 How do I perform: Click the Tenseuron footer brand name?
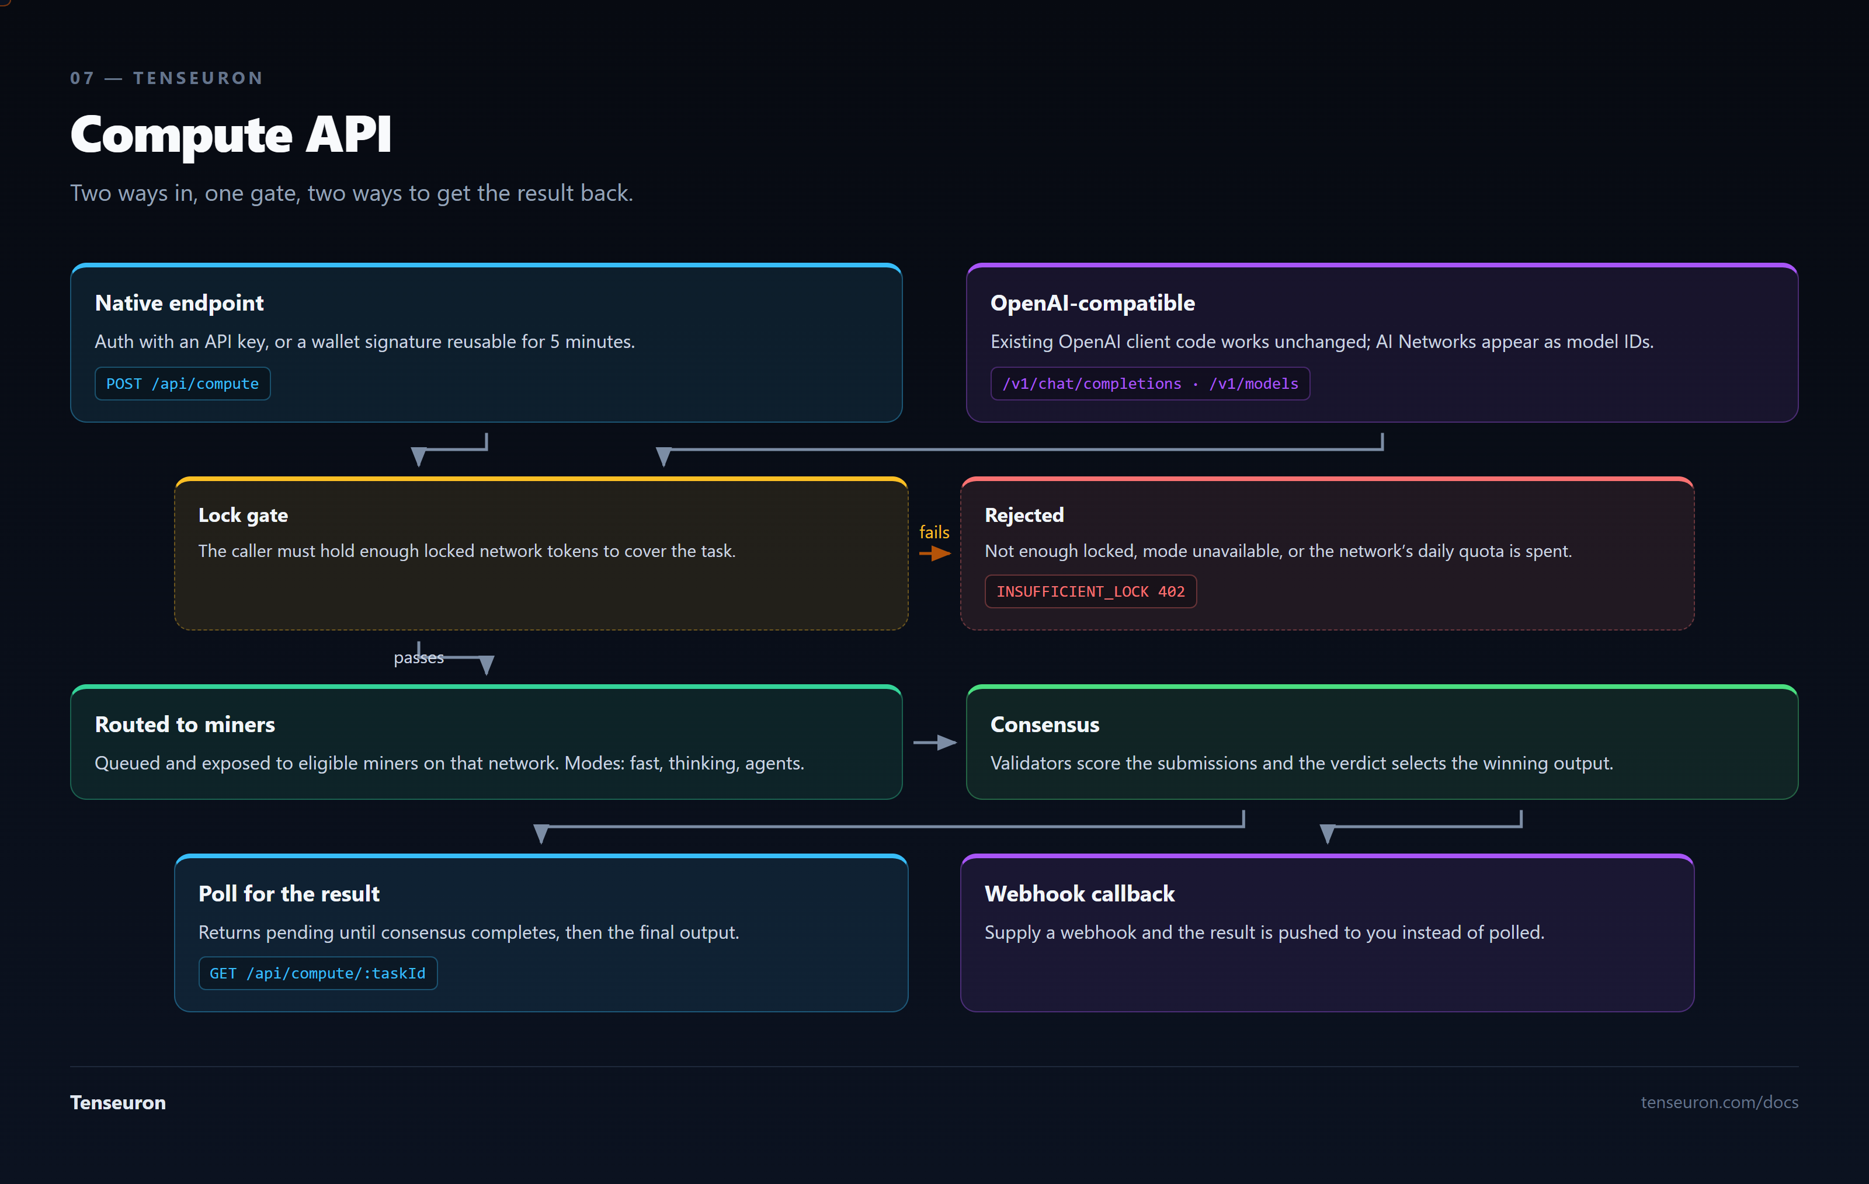point(118,1102)
